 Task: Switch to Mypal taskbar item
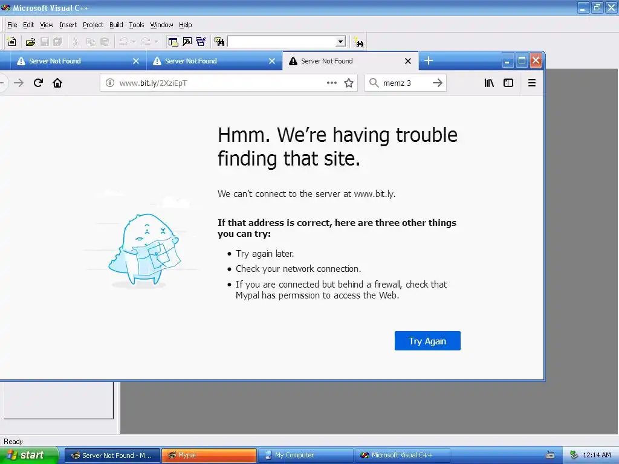[209, 456]
